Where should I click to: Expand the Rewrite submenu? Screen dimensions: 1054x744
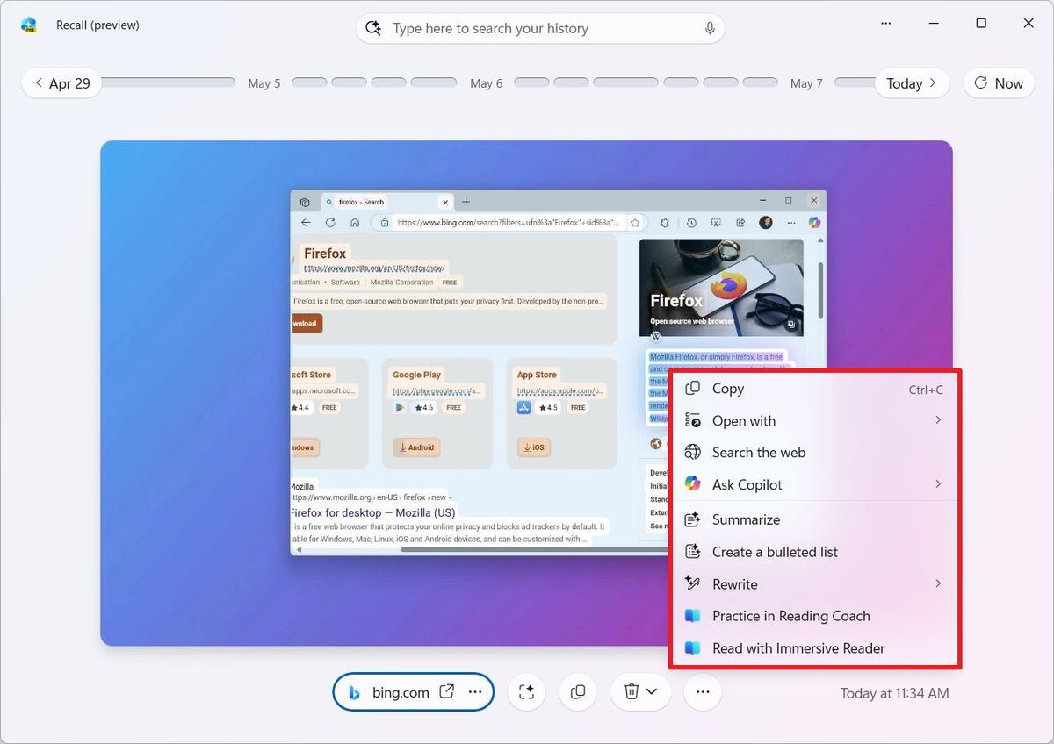(x=937, y=583)
